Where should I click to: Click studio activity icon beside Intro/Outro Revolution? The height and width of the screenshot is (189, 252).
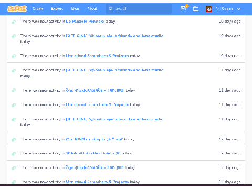click(x=14, y=154)
